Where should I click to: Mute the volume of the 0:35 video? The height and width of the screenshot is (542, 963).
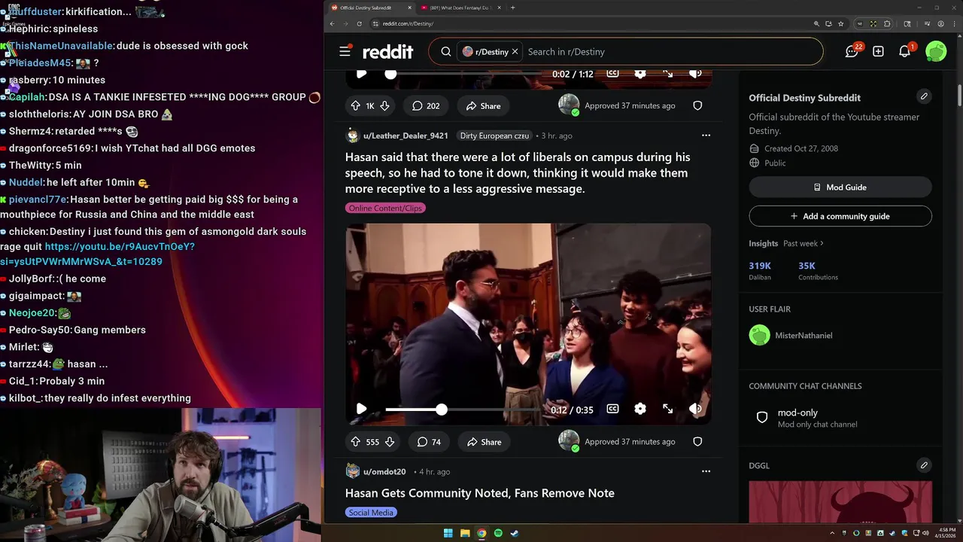[x=695, y=409]
